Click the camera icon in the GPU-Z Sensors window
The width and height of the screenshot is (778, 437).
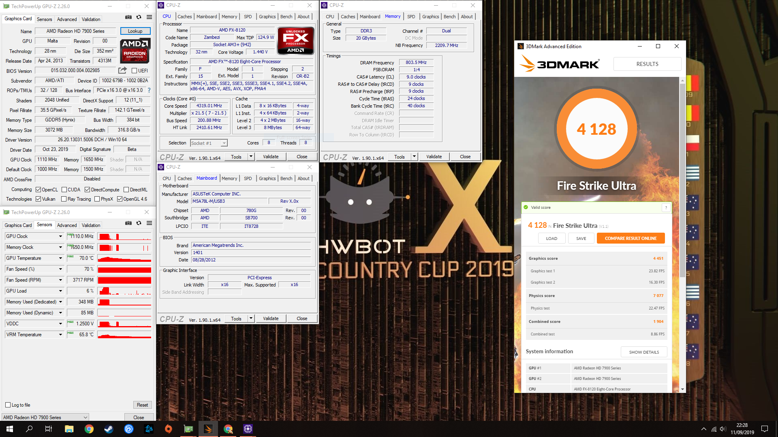coord(128,223)
